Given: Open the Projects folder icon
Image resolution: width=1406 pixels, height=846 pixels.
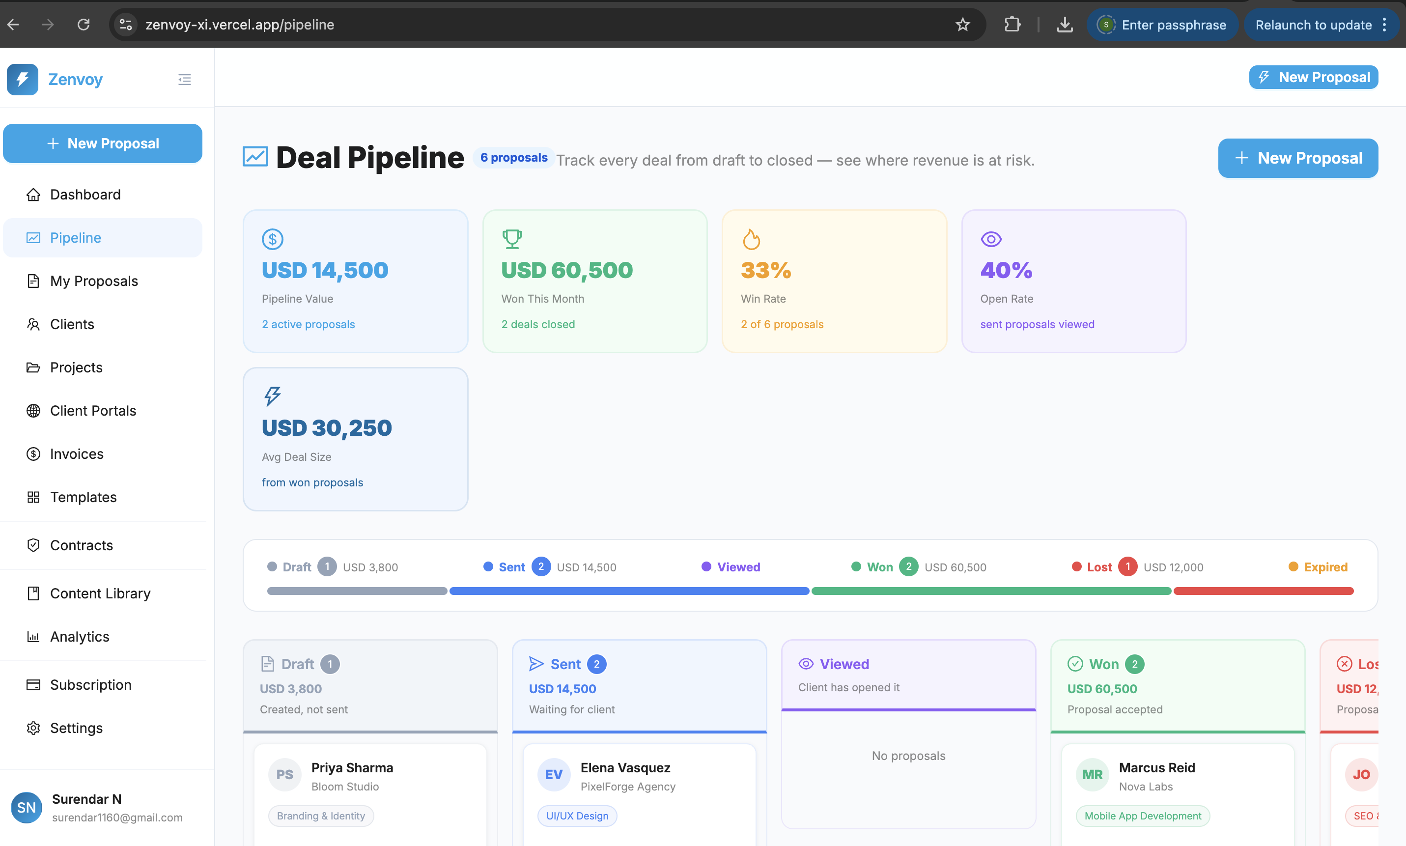Looking at the screenshot, I should pyautogui.click(x=33, y=367).
